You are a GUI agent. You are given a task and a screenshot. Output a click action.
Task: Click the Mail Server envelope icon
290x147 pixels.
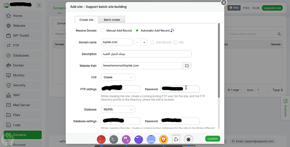pyautogui.click(x=8, y=105)
